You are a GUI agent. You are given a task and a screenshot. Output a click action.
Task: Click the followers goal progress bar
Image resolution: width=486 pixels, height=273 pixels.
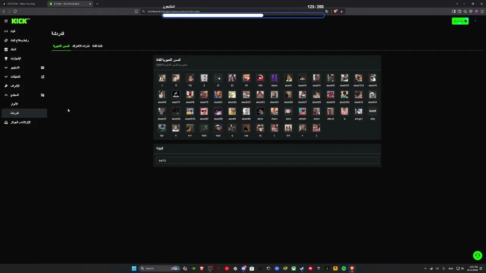(x=243, y=16)
